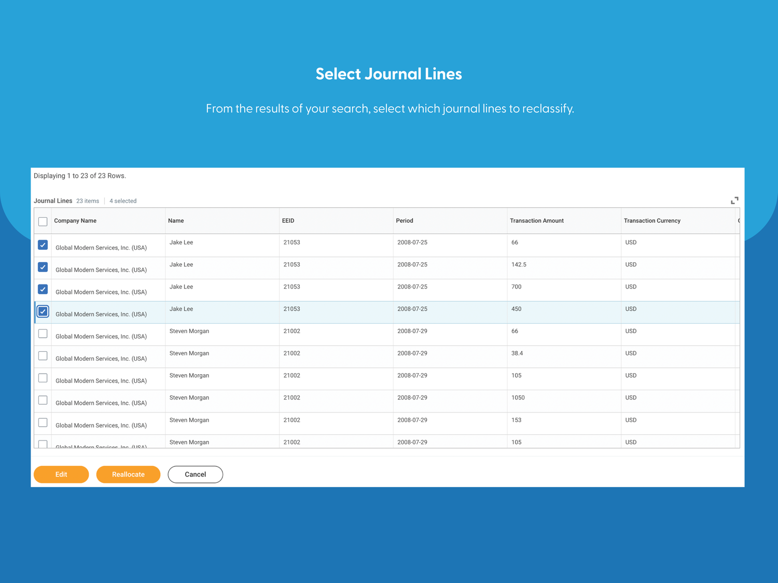Select the Steven Morgan row with amount 1050

pos(43,400)
